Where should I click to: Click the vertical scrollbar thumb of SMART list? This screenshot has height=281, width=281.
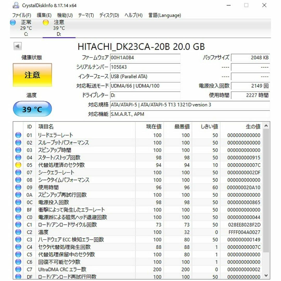pos(266,190)
